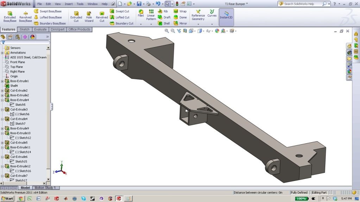Apply the Shell tool
Viewport: 360px width, 202px height.
click(164, 23)
